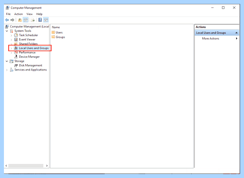Collapse the Storage node
Image resolution: width=244 pixels, height=178 pixels.
coord(7,61)
